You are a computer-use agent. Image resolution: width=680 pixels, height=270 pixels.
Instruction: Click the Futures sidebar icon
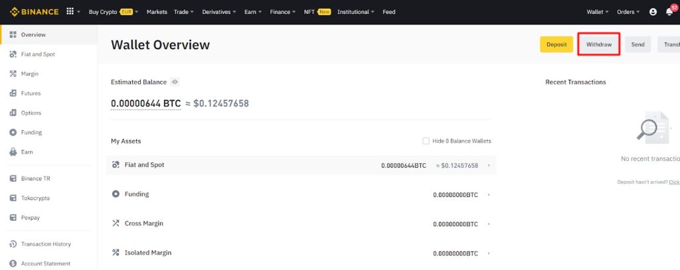pos(13,93)
